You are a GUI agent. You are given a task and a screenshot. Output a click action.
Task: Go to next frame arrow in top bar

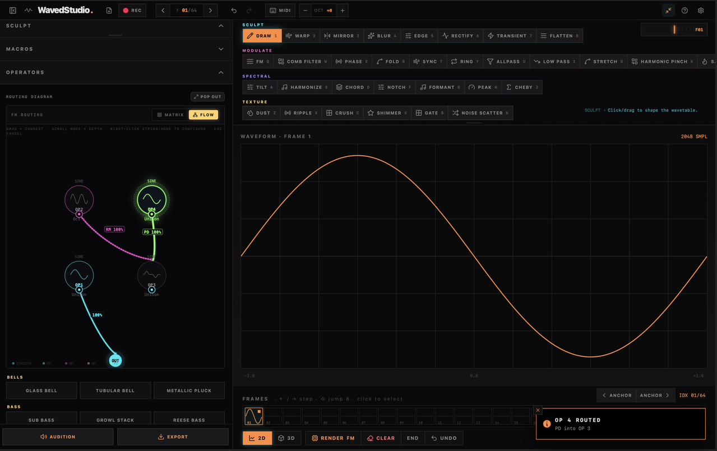click(x=210, y=10)
